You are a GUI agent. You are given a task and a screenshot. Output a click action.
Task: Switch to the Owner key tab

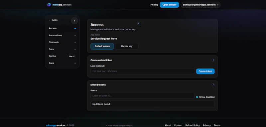[x=127, y=46]
